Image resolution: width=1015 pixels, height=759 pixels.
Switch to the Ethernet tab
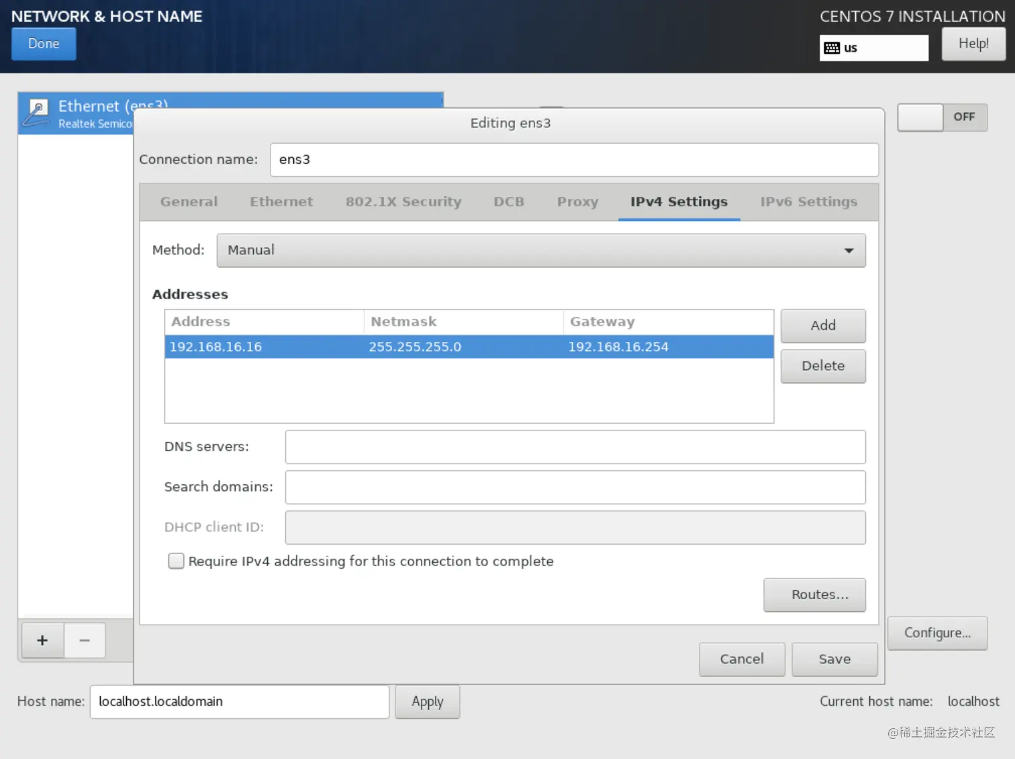point(281,202)
